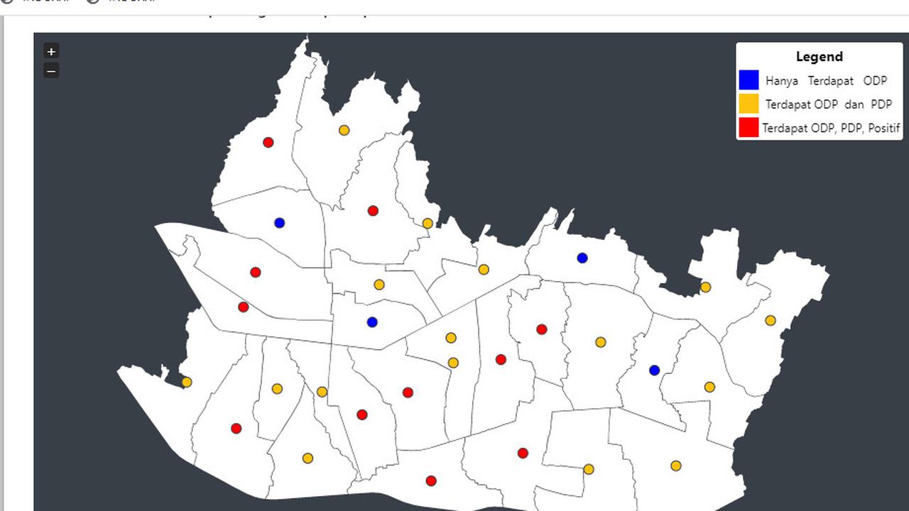This screenshot has height=511, width=909.
Task: Click the westernmost yellow marker on the coast
Action: [187, 382]
